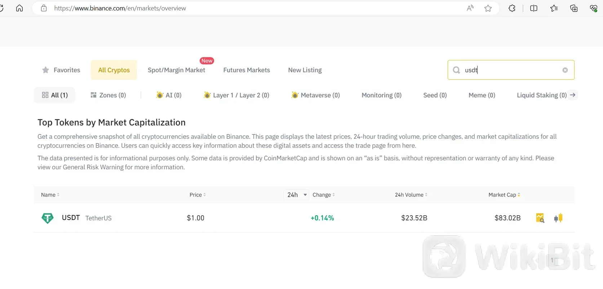Select the Zones (0) filter
Screen dimensions: 603x289
(x=108, y=95)
